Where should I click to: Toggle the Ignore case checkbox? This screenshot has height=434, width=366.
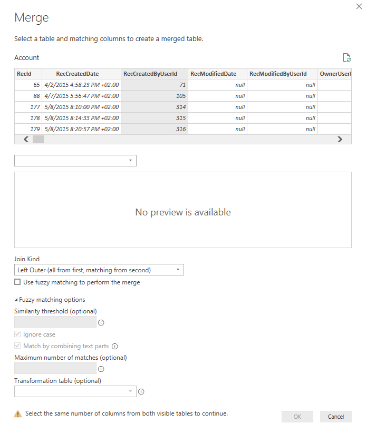(18, 334)
